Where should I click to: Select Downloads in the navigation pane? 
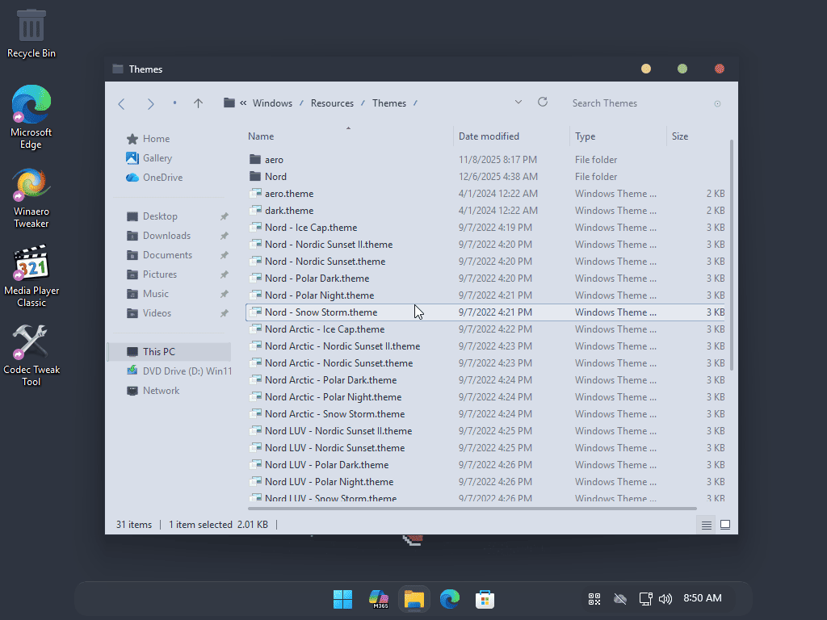[166, 236]
